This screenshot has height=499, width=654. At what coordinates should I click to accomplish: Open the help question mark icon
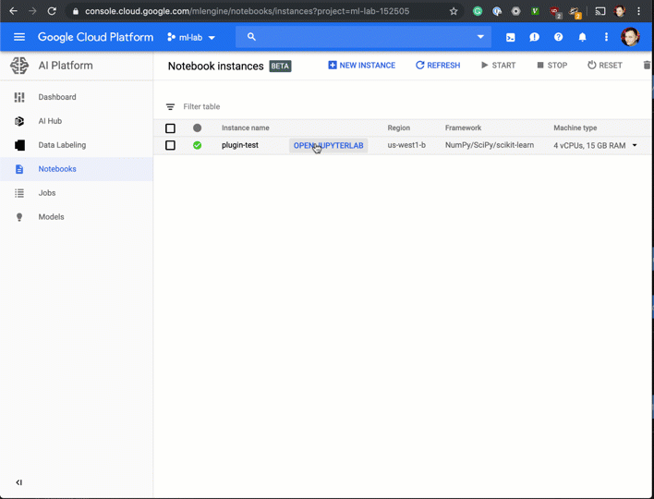point(559,37)
